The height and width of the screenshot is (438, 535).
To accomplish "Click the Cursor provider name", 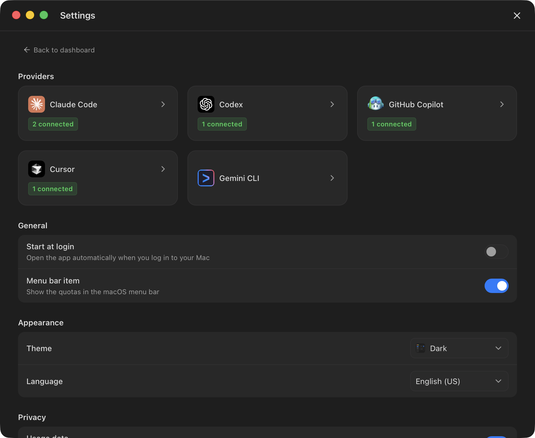I will pos(62,169).
